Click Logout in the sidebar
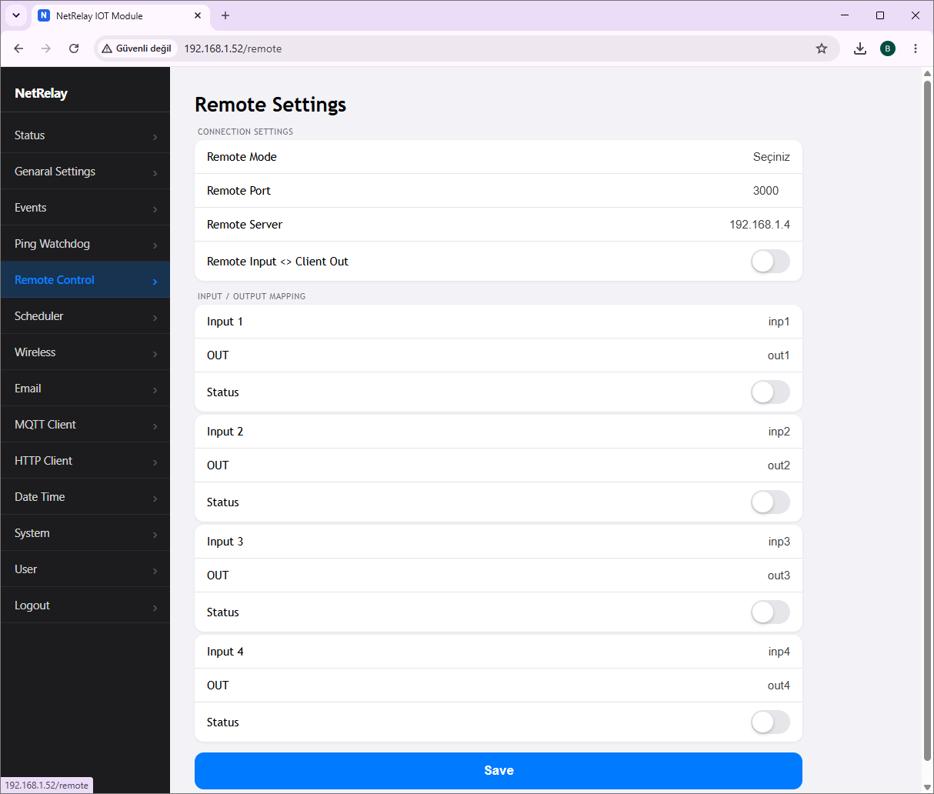934x794 pixels. tap(85, 606)
